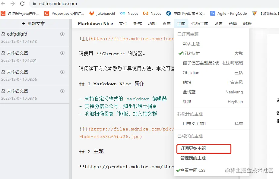Choose 自定义主题1 private theme
Viewport: 279px width, 179px height.
(x=211, y=124)
